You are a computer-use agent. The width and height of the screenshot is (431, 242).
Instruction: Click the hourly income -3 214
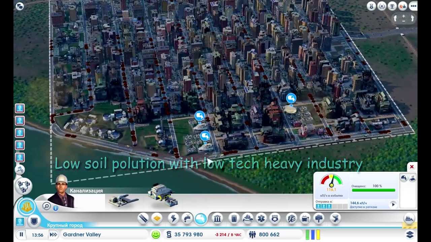(228, 235)
